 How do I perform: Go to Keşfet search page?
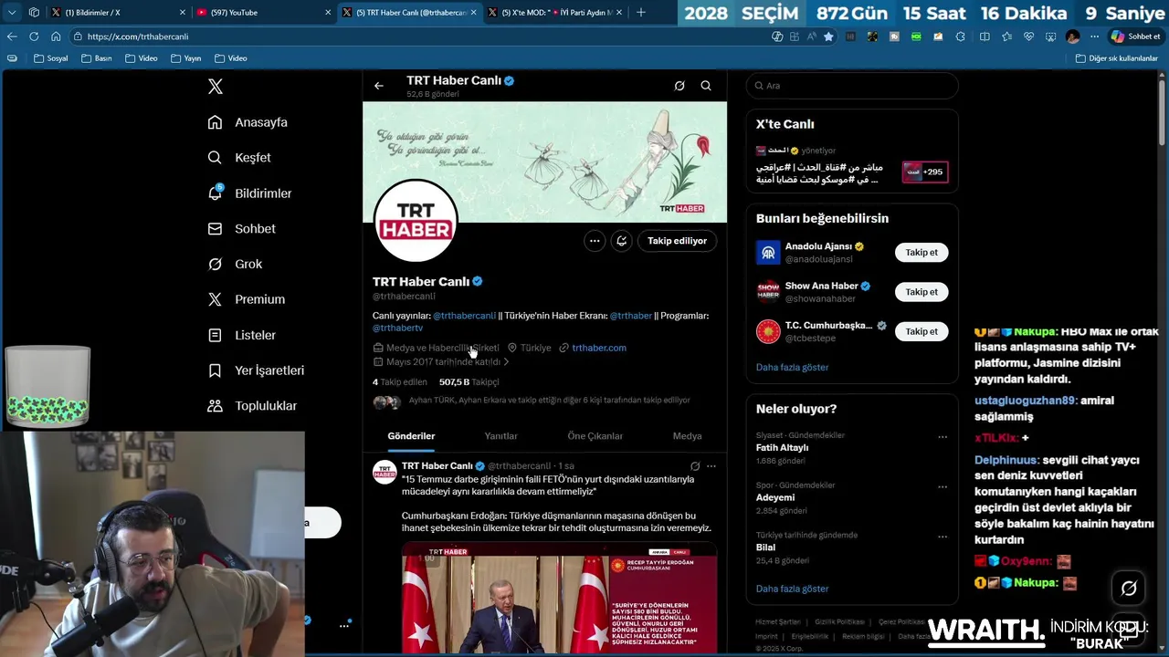[x=239, y=158]
